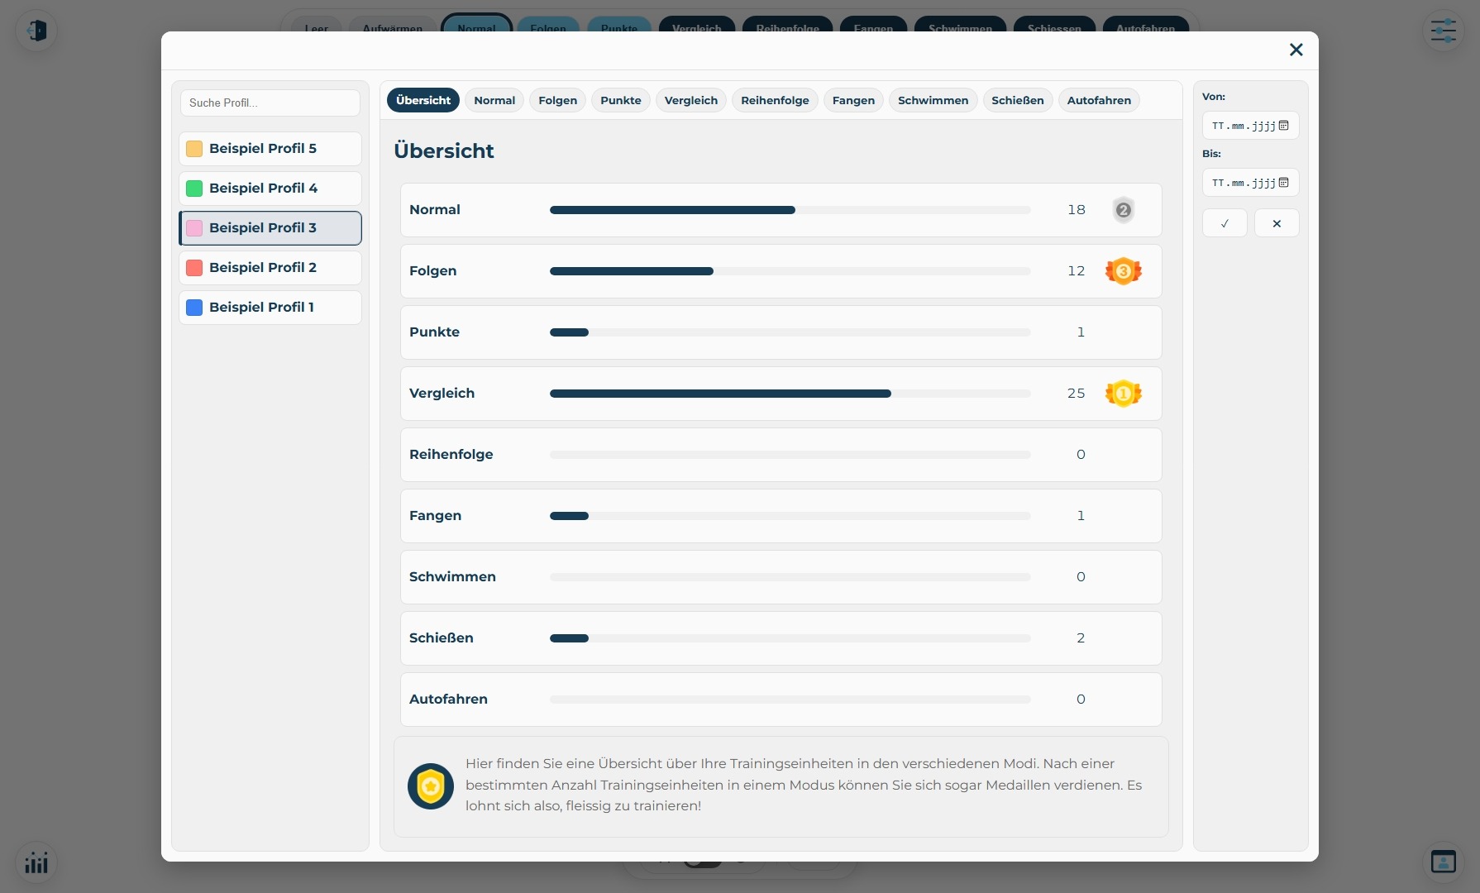Switch to the Folgen tab
This screenshot has height=893, width=1480.
pos(557,101)
